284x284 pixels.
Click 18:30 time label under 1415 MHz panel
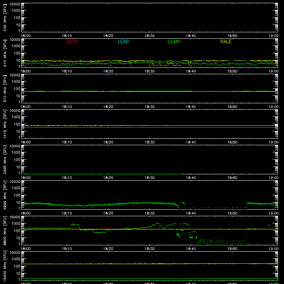[x=149, y=142]
